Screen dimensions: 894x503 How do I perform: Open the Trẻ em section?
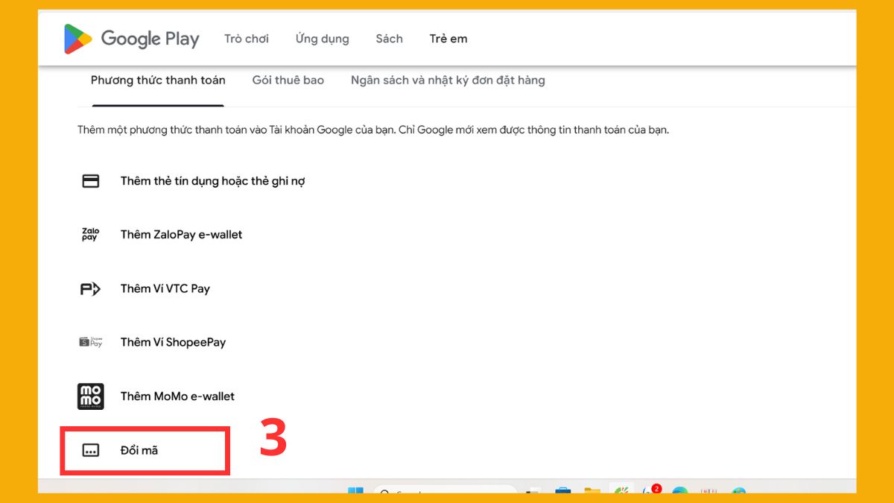pyautogui.click(x=448, y=39)
